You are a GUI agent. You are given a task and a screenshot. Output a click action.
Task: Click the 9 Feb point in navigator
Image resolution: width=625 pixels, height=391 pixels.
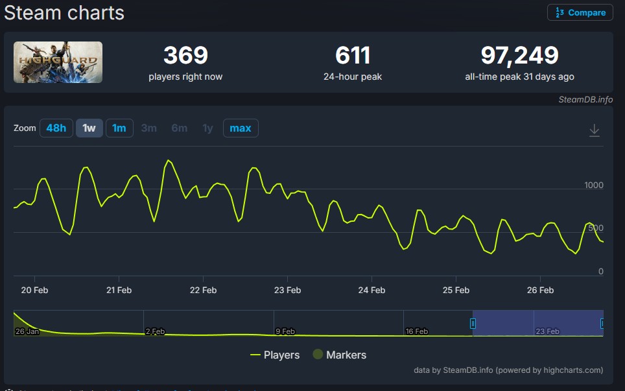coord(285,331)
